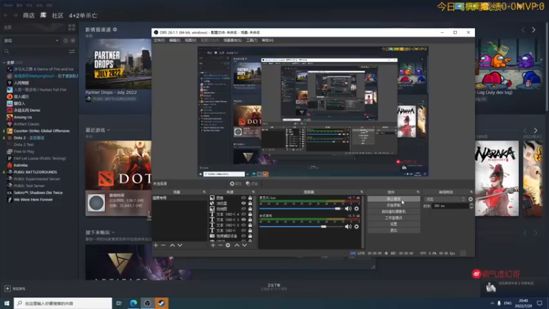Expand 接下来畅玩 section dropdown
The image size is (549, 309).
pyautogui.click(x=113, y=232)
